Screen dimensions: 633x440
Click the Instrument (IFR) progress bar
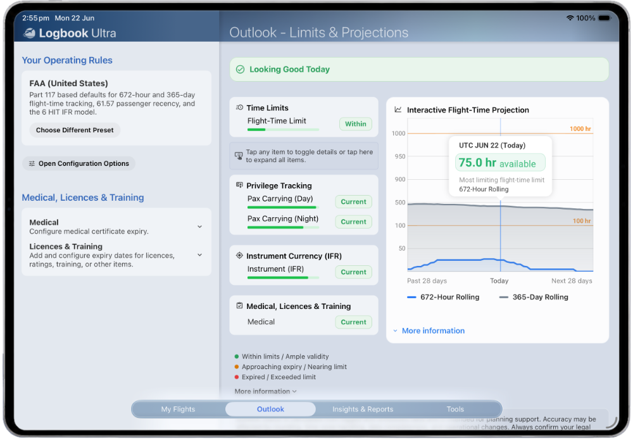point(283,278)
